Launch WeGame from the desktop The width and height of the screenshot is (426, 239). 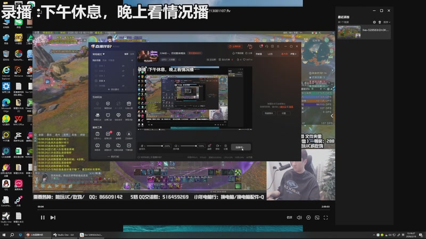coord(19,72)
